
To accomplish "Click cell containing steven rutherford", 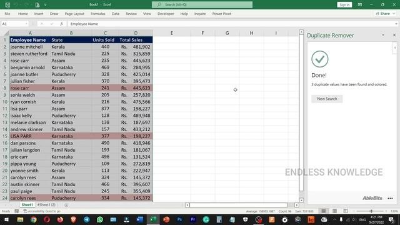I will point(30,54).
